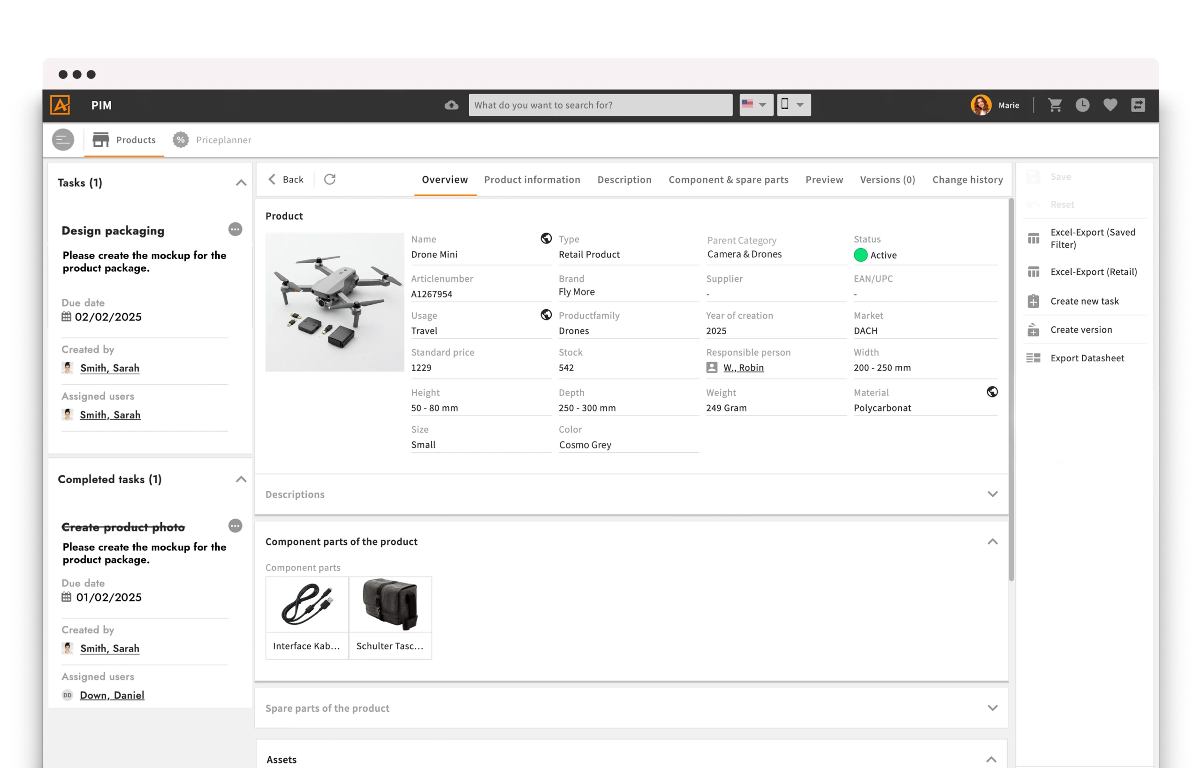
Task: Open responsible person W., Robin link
Action: (744, 367)
